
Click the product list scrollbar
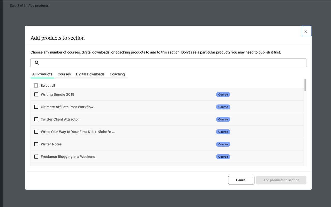click(305, 85)
